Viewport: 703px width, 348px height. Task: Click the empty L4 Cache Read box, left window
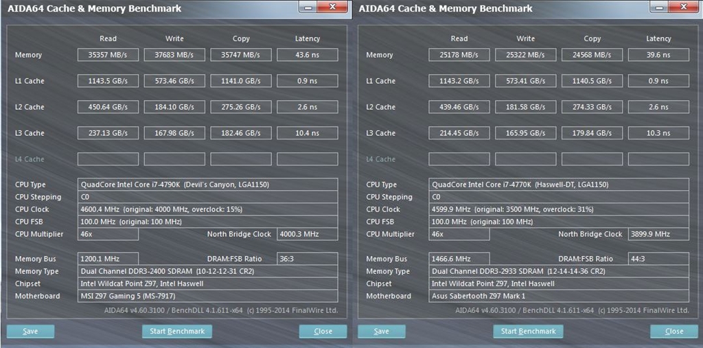click(108, 159)
